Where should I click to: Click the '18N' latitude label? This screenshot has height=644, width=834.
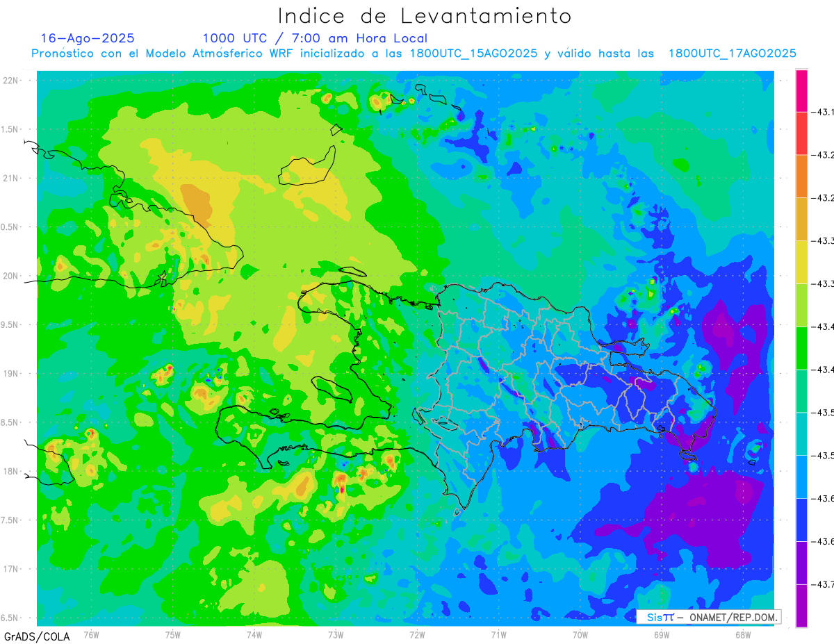click(x=10, y=471)
